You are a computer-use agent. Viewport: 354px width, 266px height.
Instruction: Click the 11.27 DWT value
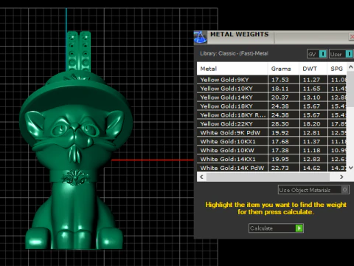(311, 80)
